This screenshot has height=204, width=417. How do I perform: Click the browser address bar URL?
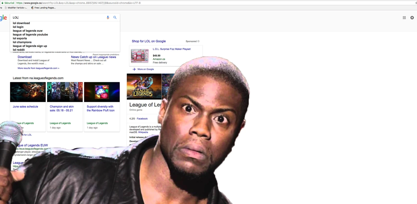[x=78, y=3]
